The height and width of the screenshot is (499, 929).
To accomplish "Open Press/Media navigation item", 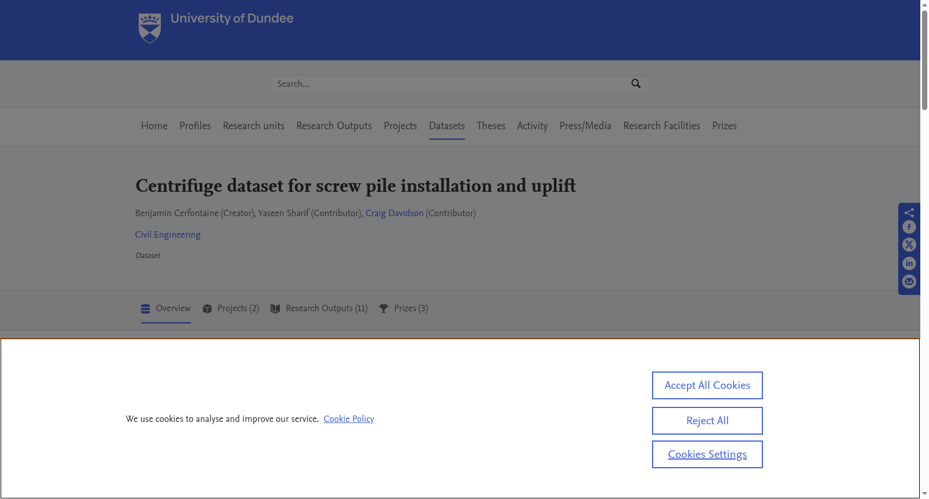I will click(585, 126).
